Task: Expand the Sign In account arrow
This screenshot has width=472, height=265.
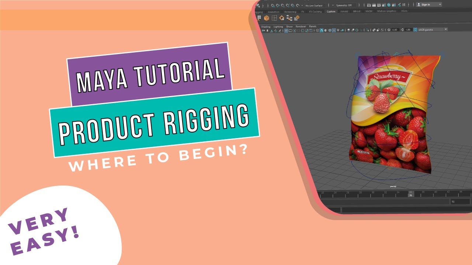Action: click(x=440, y=4)
